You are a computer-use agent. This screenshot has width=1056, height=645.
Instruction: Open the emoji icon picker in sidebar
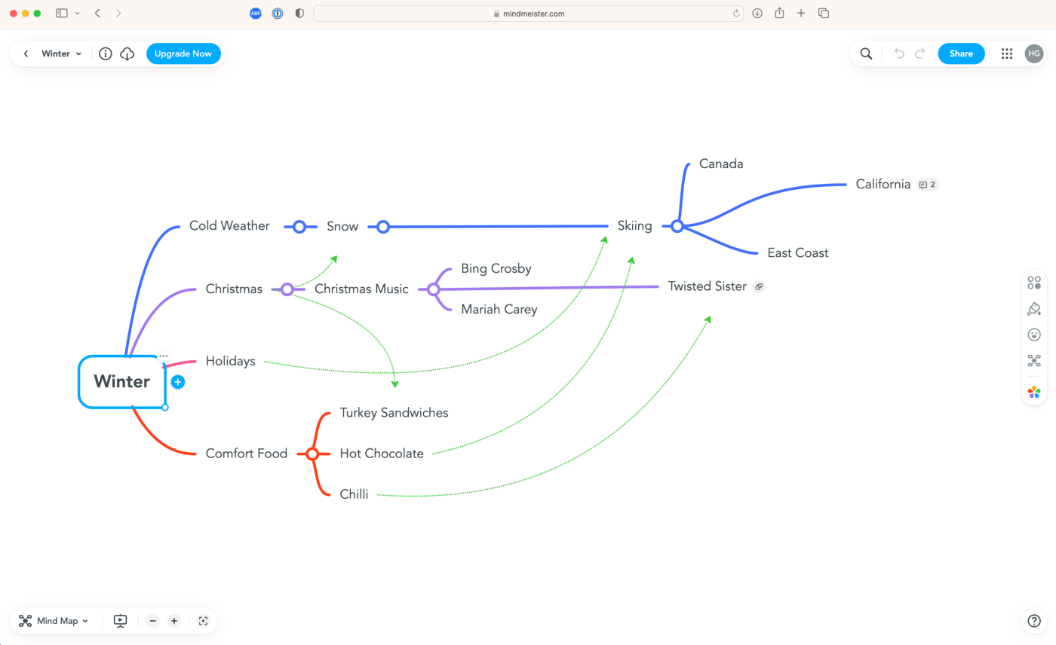point(1034,335)
